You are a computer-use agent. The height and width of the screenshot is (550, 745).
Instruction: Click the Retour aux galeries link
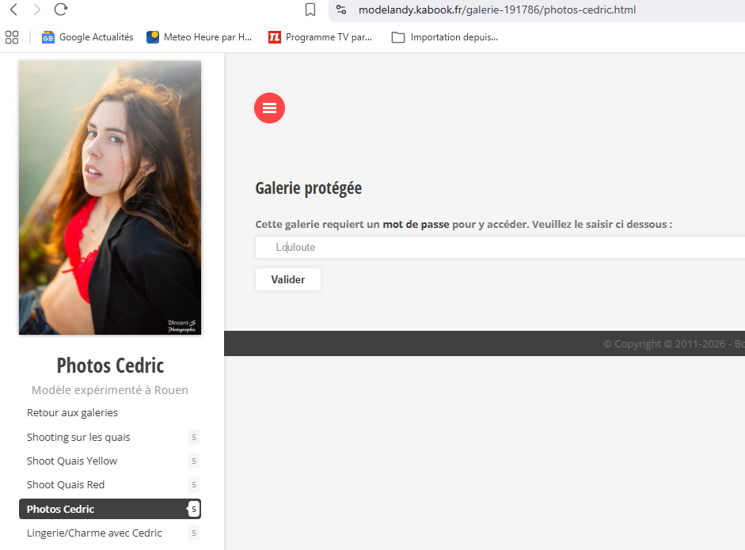point(72,413)
